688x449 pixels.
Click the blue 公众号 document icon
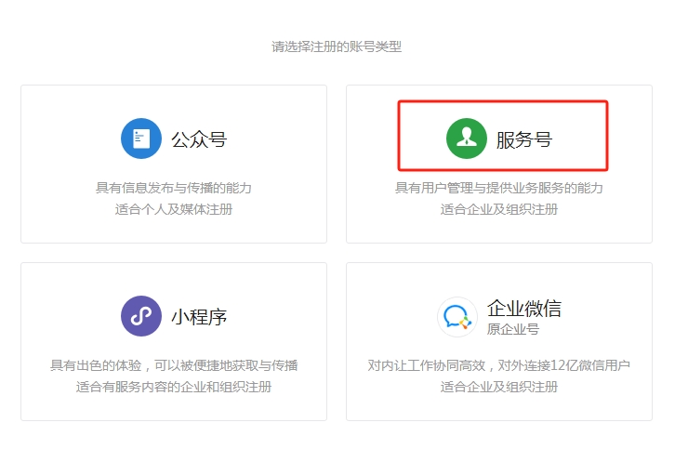(x=141, y=139)
